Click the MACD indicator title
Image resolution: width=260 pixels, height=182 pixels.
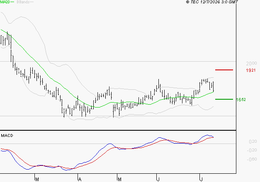(7, 136)
